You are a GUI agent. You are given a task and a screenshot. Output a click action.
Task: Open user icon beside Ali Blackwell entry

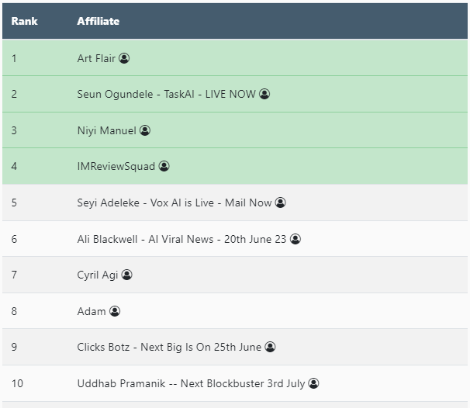[295, 239]
